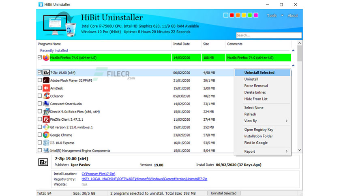Click the large 7-Zip icon in details panel
The width and height of the screenshot is (339, 196).
[x=43, y=162]
